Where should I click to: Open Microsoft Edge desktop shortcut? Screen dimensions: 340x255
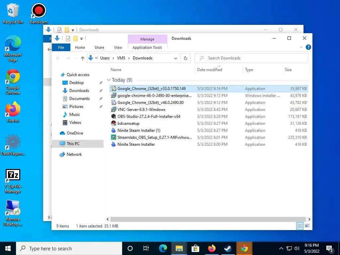[x=13, y=48]
